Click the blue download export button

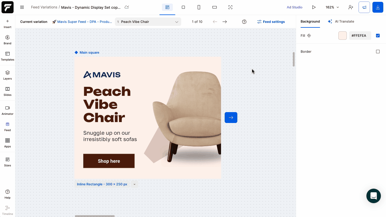[378, 7]
